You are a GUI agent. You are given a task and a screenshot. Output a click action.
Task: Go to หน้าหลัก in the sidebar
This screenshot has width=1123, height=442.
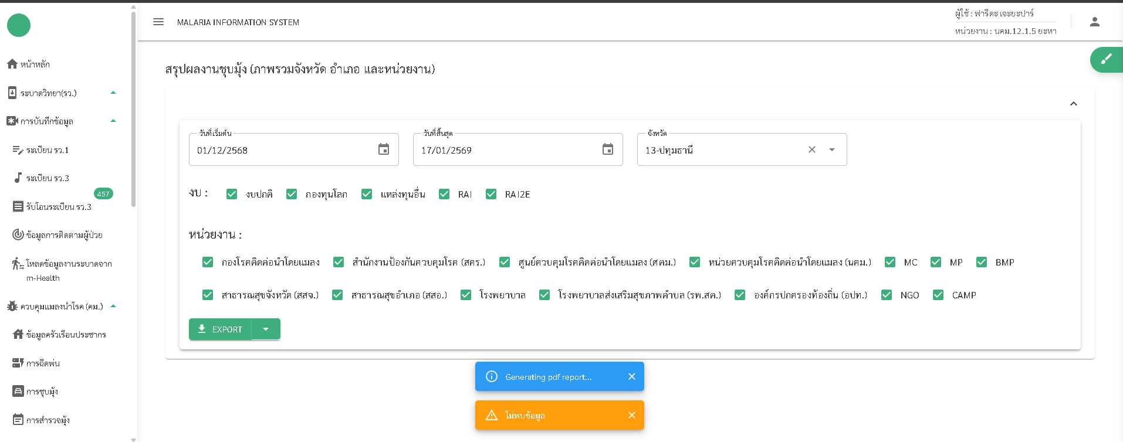(x=35, y=64)
